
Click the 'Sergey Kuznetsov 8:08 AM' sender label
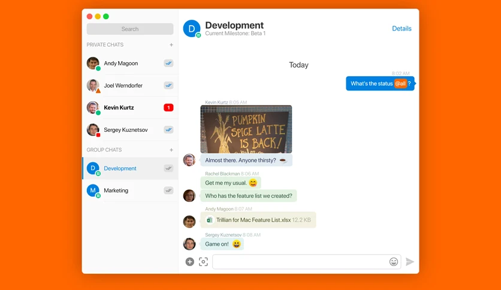(233, 235)
